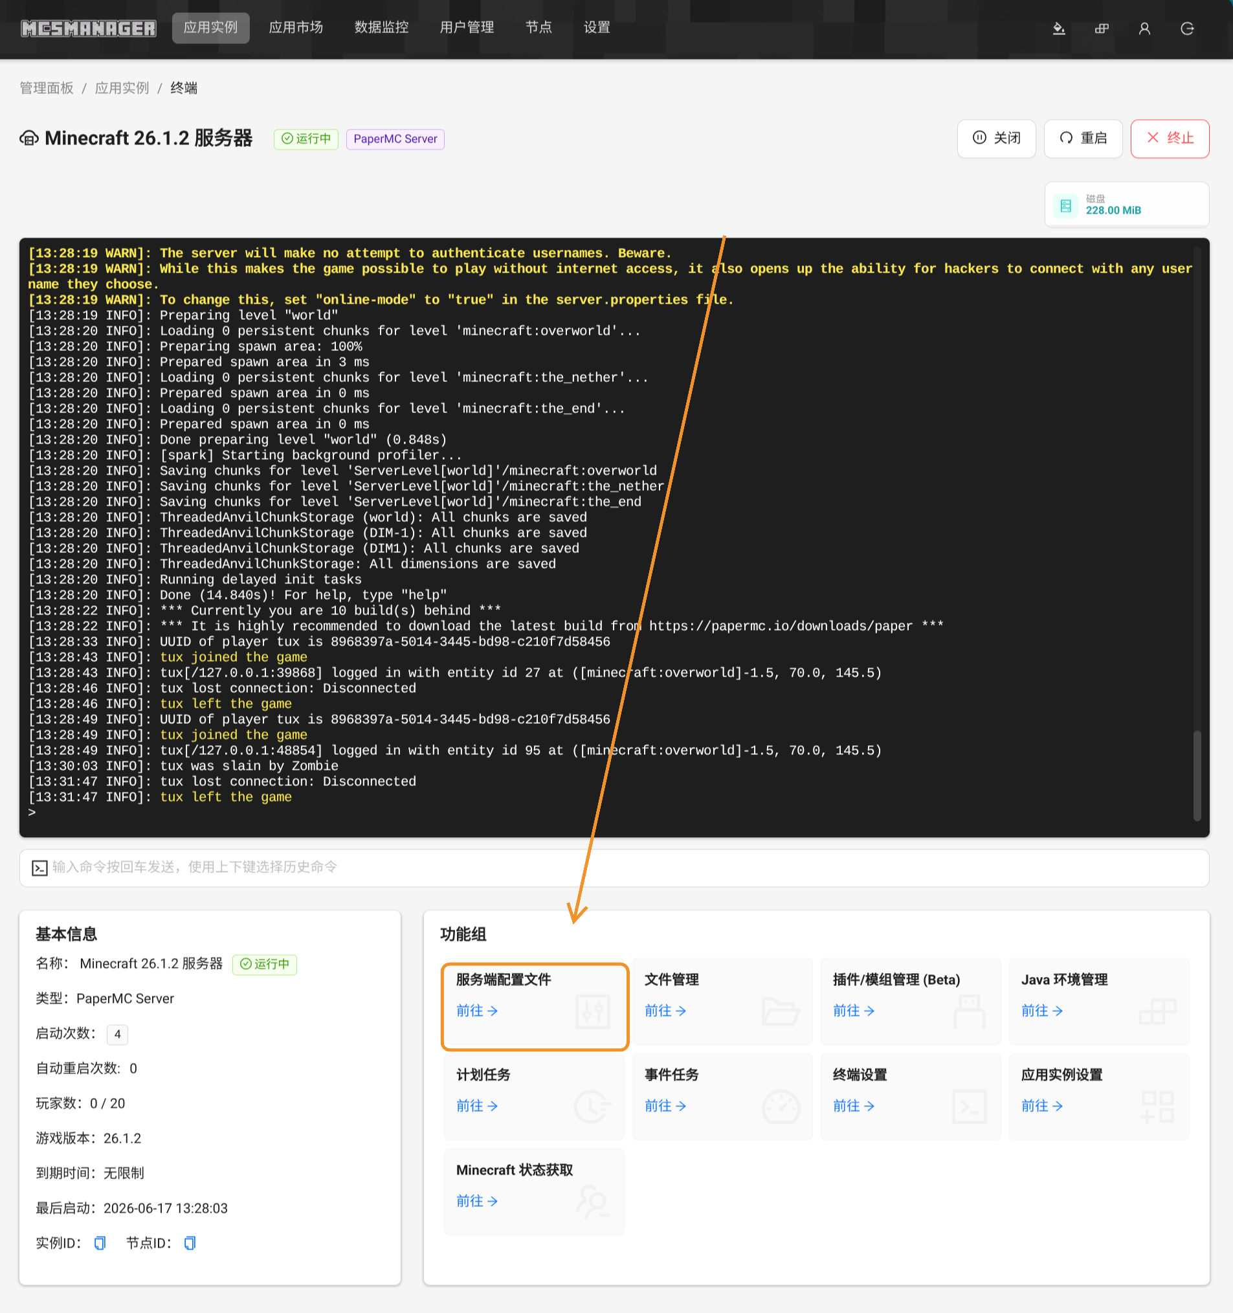
Task: Click the 自动重启次数: 0 text
Action: [87, 1069]
